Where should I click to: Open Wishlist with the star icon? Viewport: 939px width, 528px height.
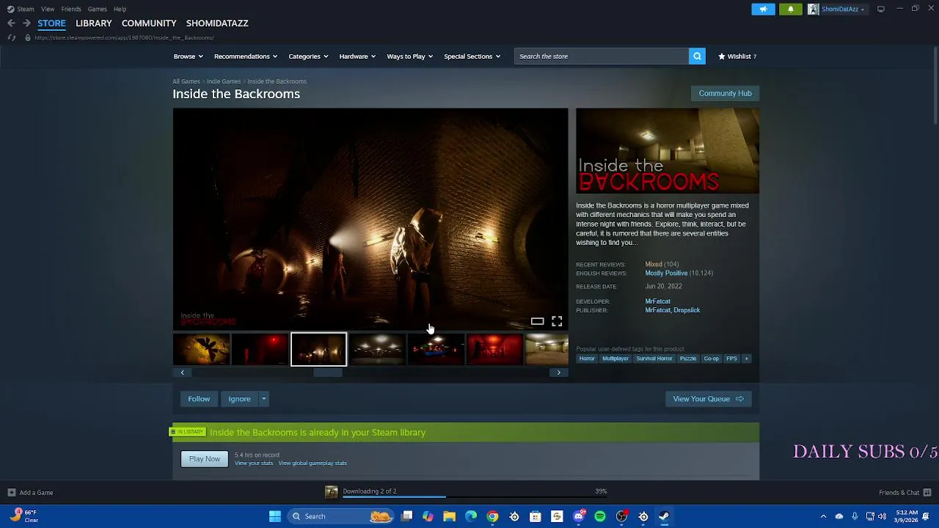coord(737,56)
